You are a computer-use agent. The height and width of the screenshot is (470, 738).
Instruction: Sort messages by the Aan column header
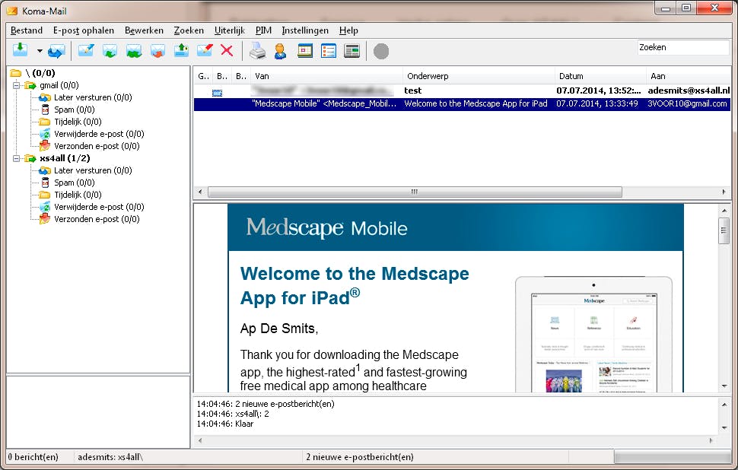[689, 76]
